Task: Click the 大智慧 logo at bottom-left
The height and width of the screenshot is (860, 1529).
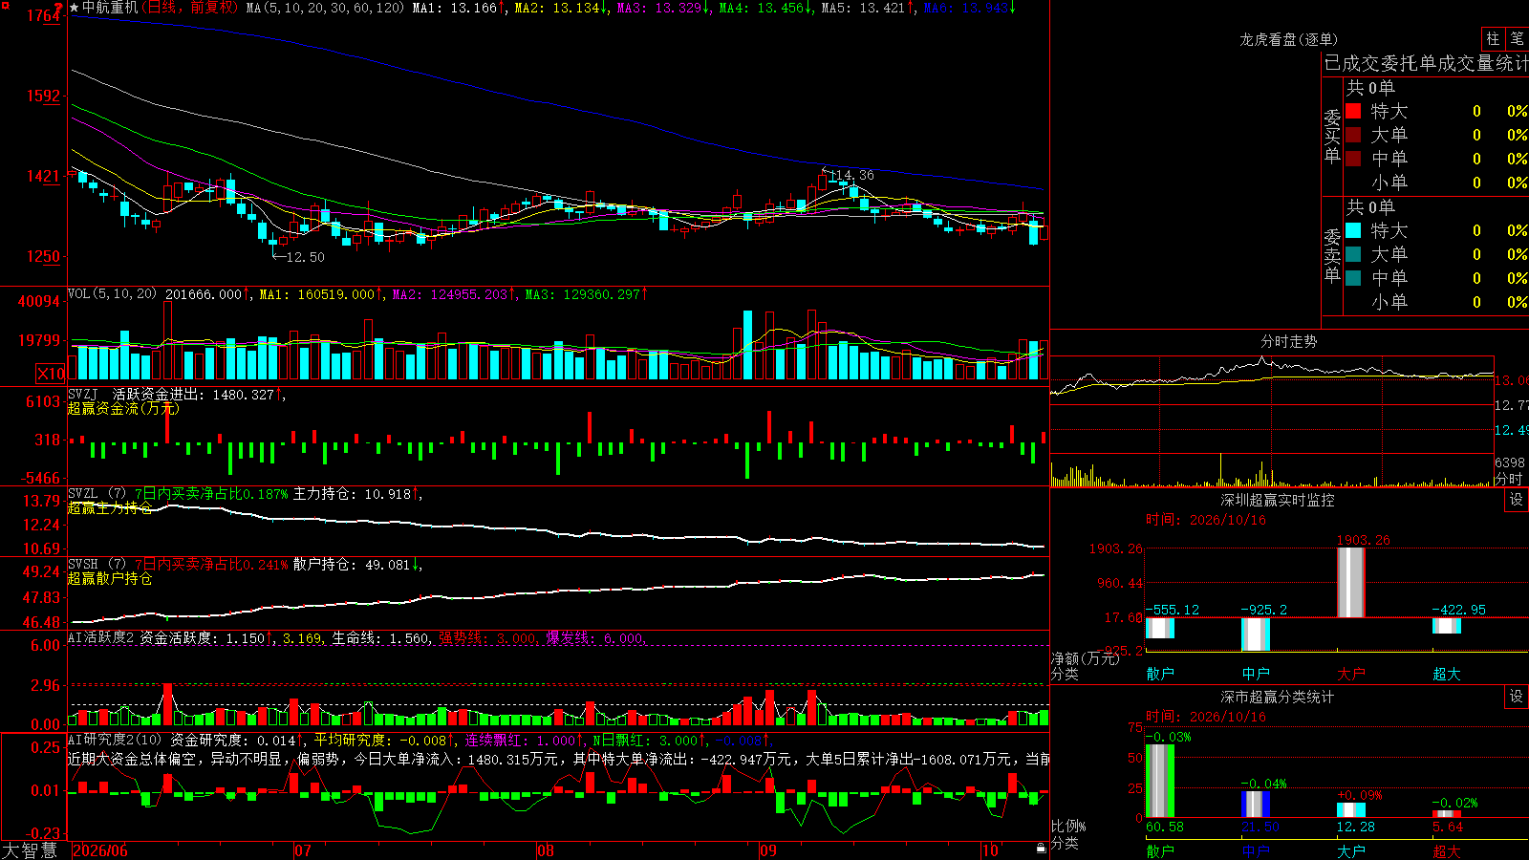Action: (30, 849)
